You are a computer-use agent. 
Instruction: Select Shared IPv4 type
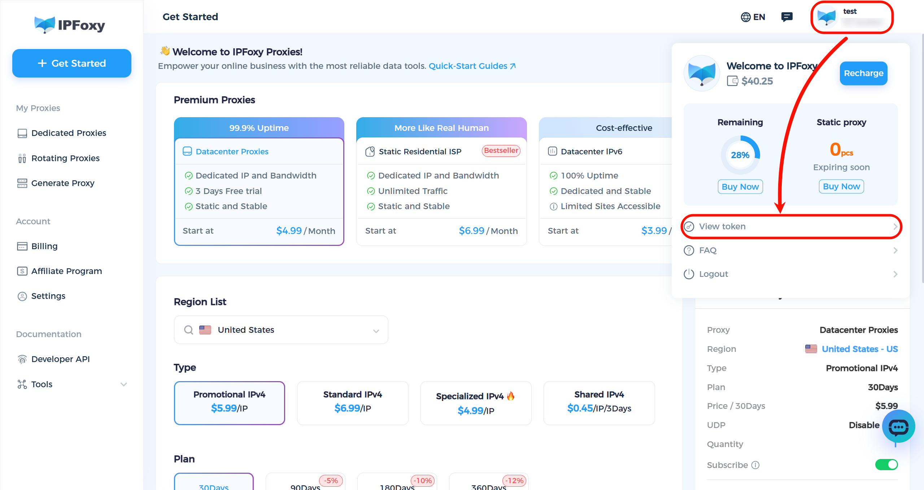[599, 403]
